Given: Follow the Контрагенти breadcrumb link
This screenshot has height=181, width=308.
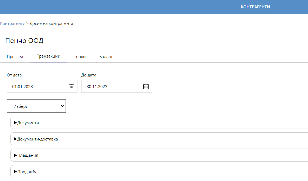Looking at the screenshot, I should [12, 23].
